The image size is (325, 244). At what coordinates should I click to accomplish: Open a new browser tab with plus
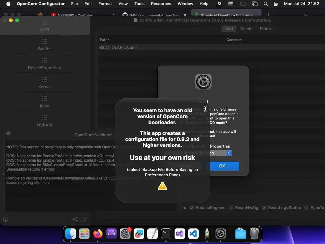coord(268,15)
